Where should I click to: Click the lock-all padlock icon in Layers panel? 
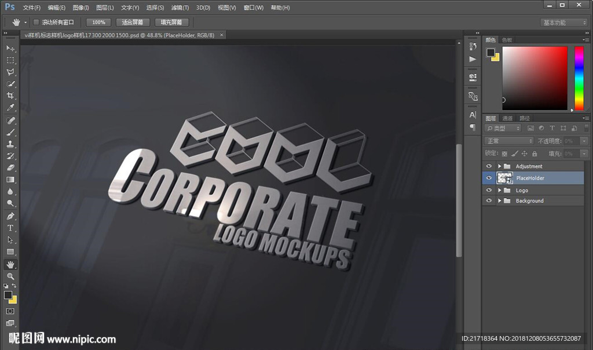535,154
